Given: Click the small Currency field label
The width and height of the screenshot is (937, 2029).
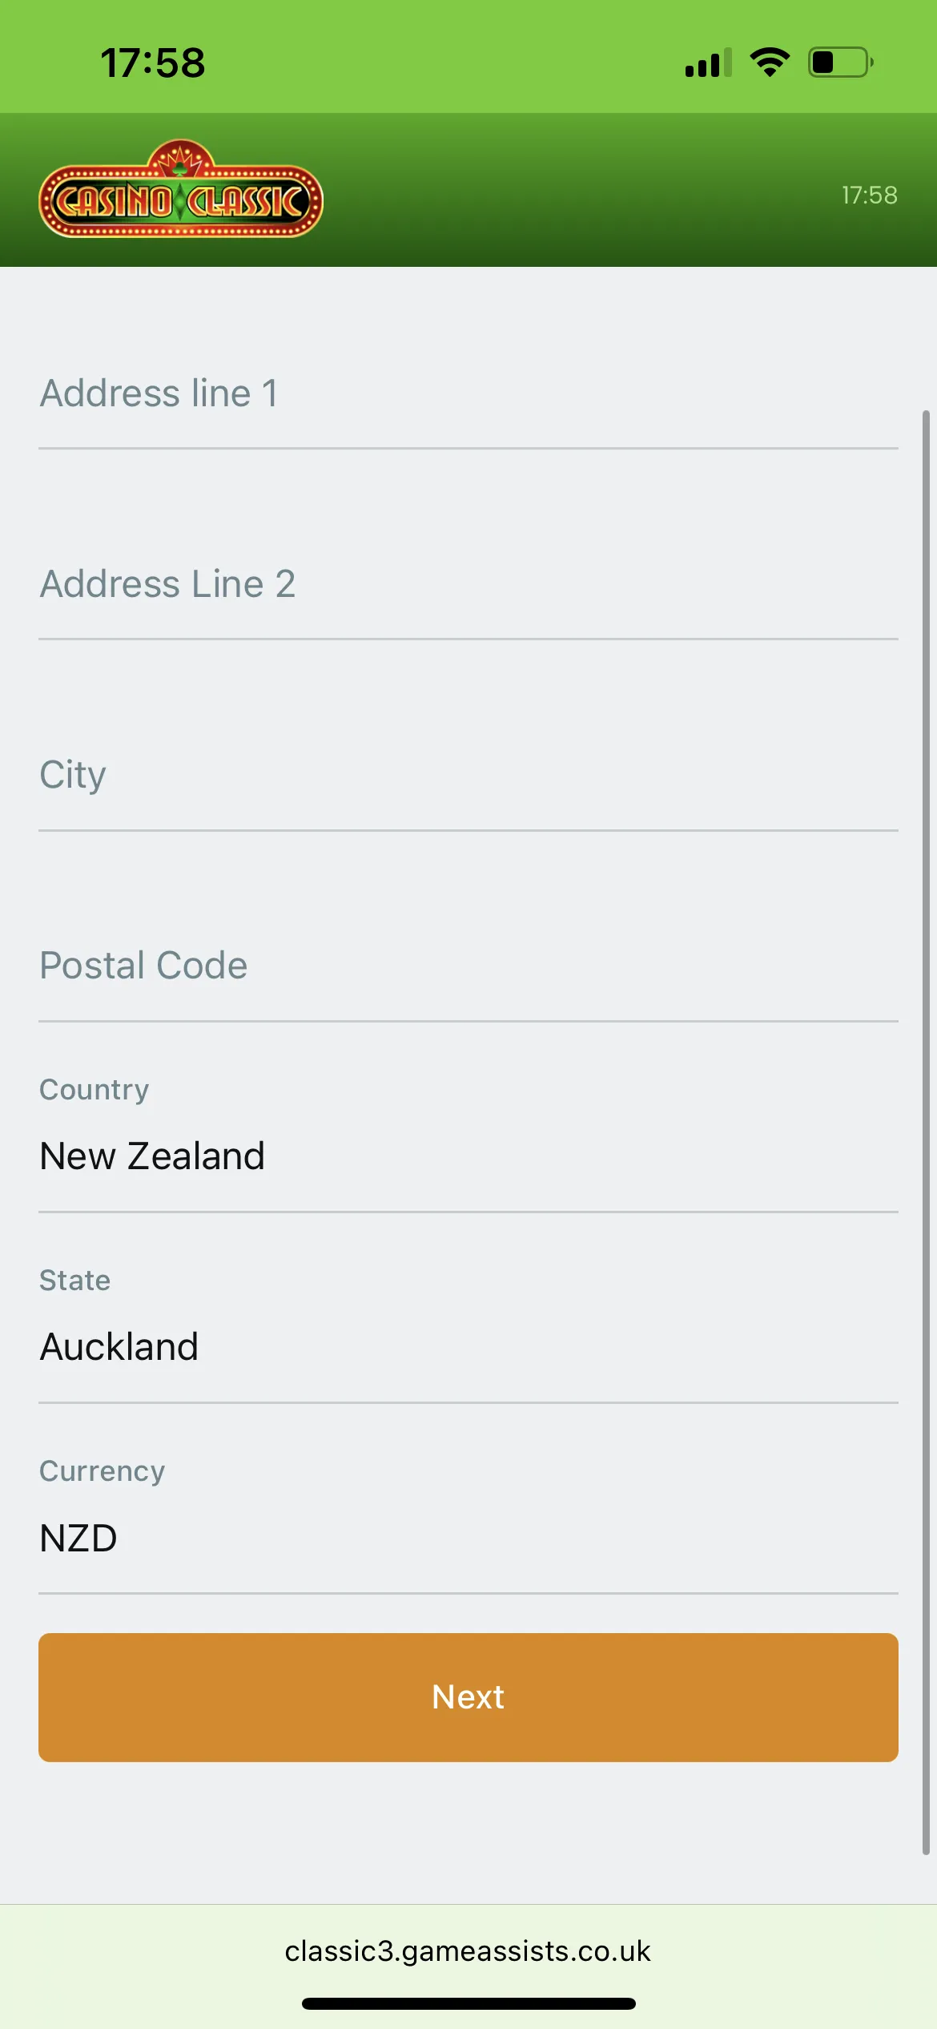Looking at the screenshot, I should tap(103, 1471).
